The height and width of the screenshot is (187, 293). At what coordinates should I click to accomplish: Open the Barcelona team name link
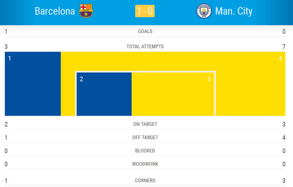(x=55, y=11)
